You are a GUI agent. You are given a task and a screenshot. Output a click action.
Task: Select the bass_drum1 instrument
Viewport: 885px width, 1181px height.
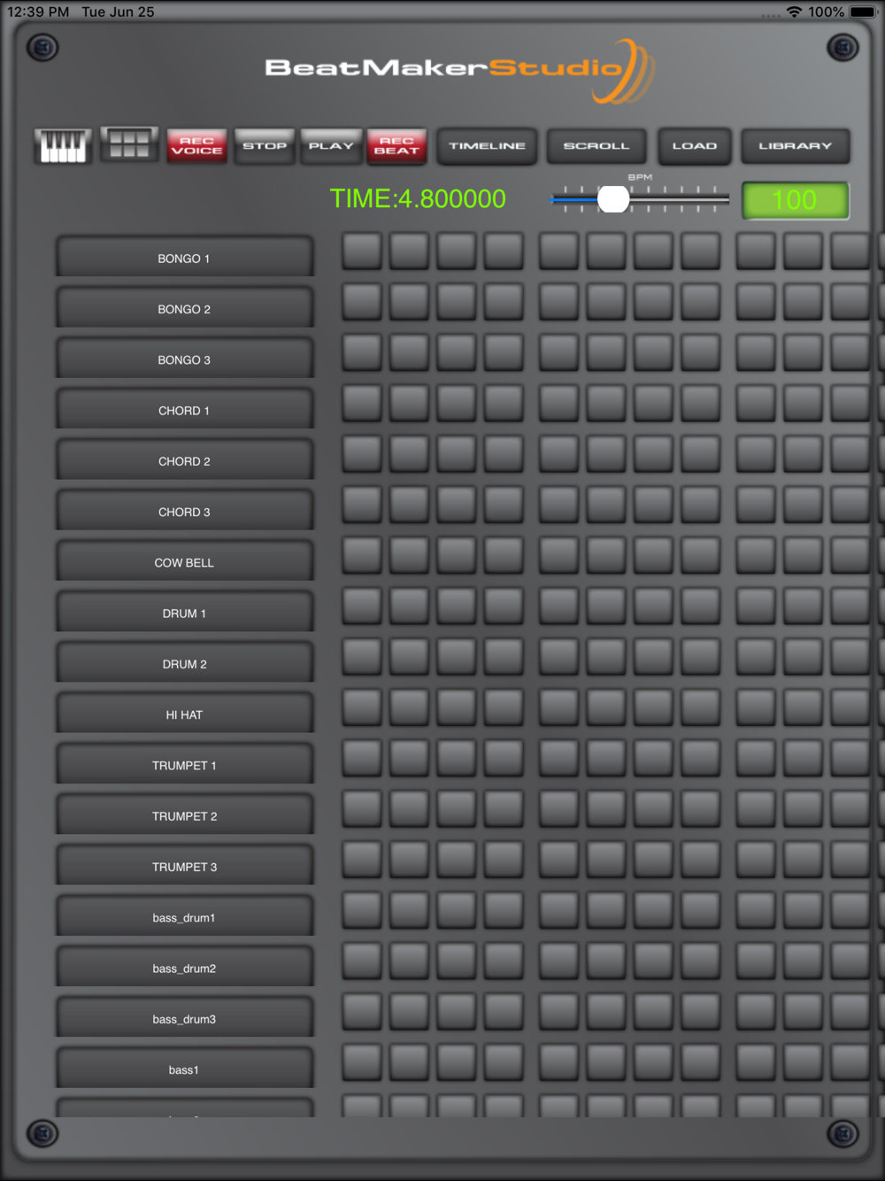tap(184, 916)
